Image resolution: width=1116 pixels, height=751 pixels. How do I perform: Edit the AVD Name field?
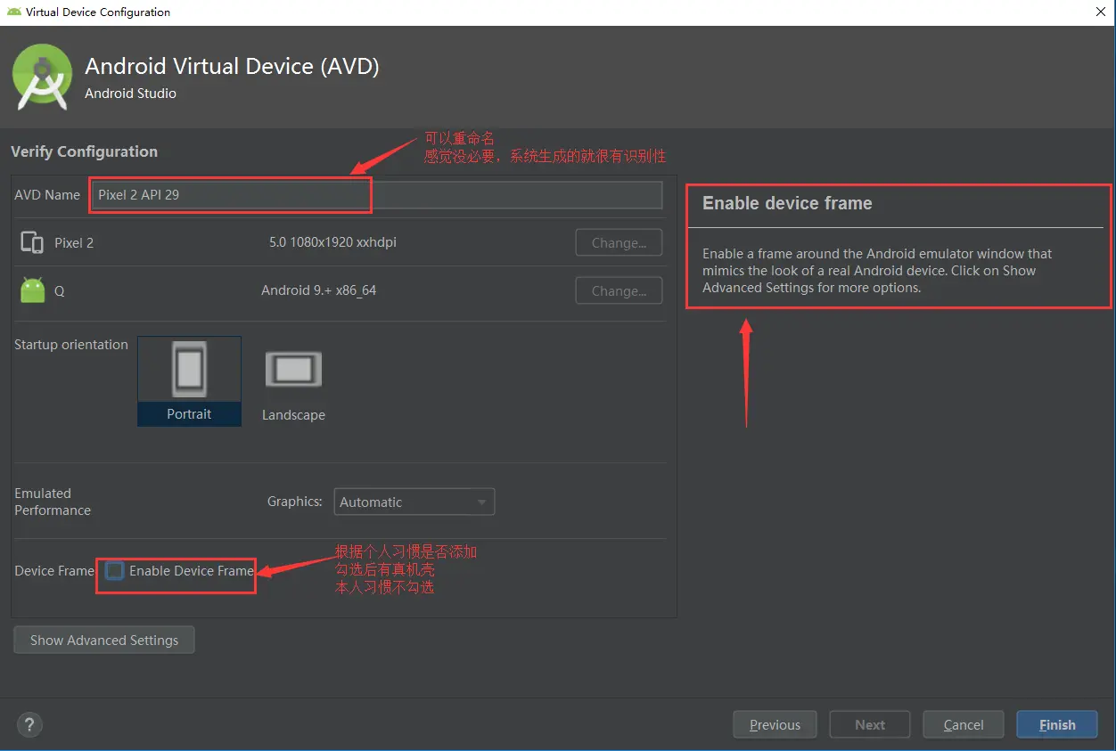pyautogui.click(x=377, y=194)
